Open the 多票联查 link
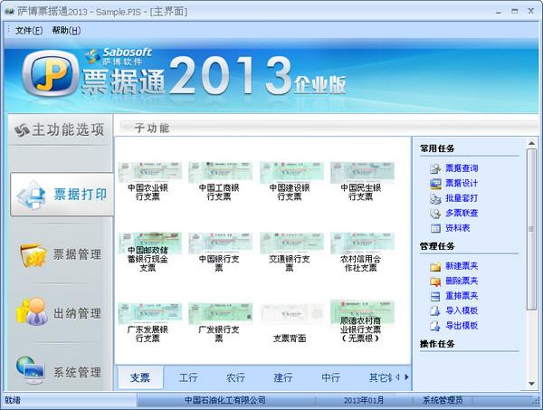The width and height of the screenshot is (543, 410). 462,213
